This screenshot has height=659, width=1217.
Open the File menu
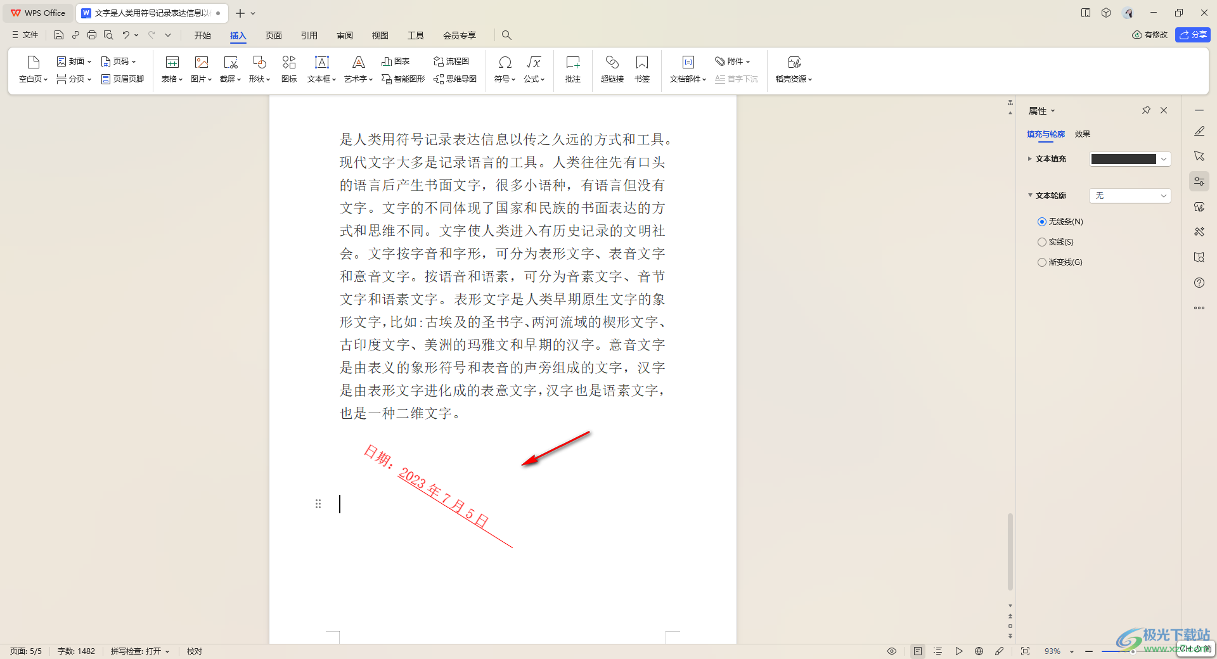tap(25, 35)
